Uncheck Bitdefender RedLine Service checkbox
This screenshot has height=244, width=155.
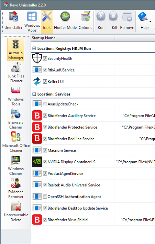(45, 139)
